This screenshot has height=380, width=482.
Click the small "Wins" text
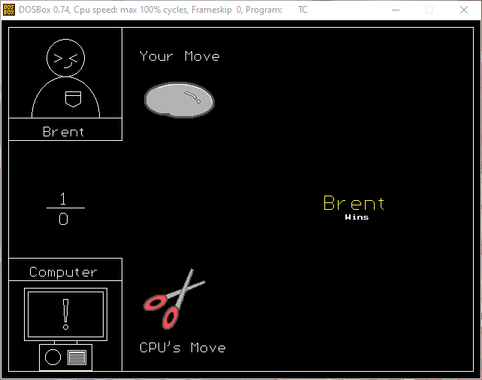point(357,217)
